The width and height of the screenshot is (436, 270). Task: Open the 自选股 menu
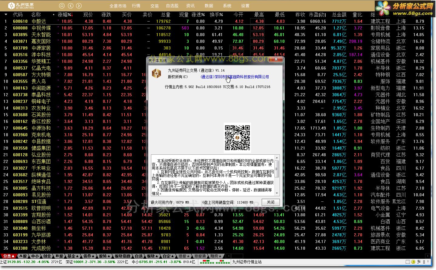tap(172, 6)
